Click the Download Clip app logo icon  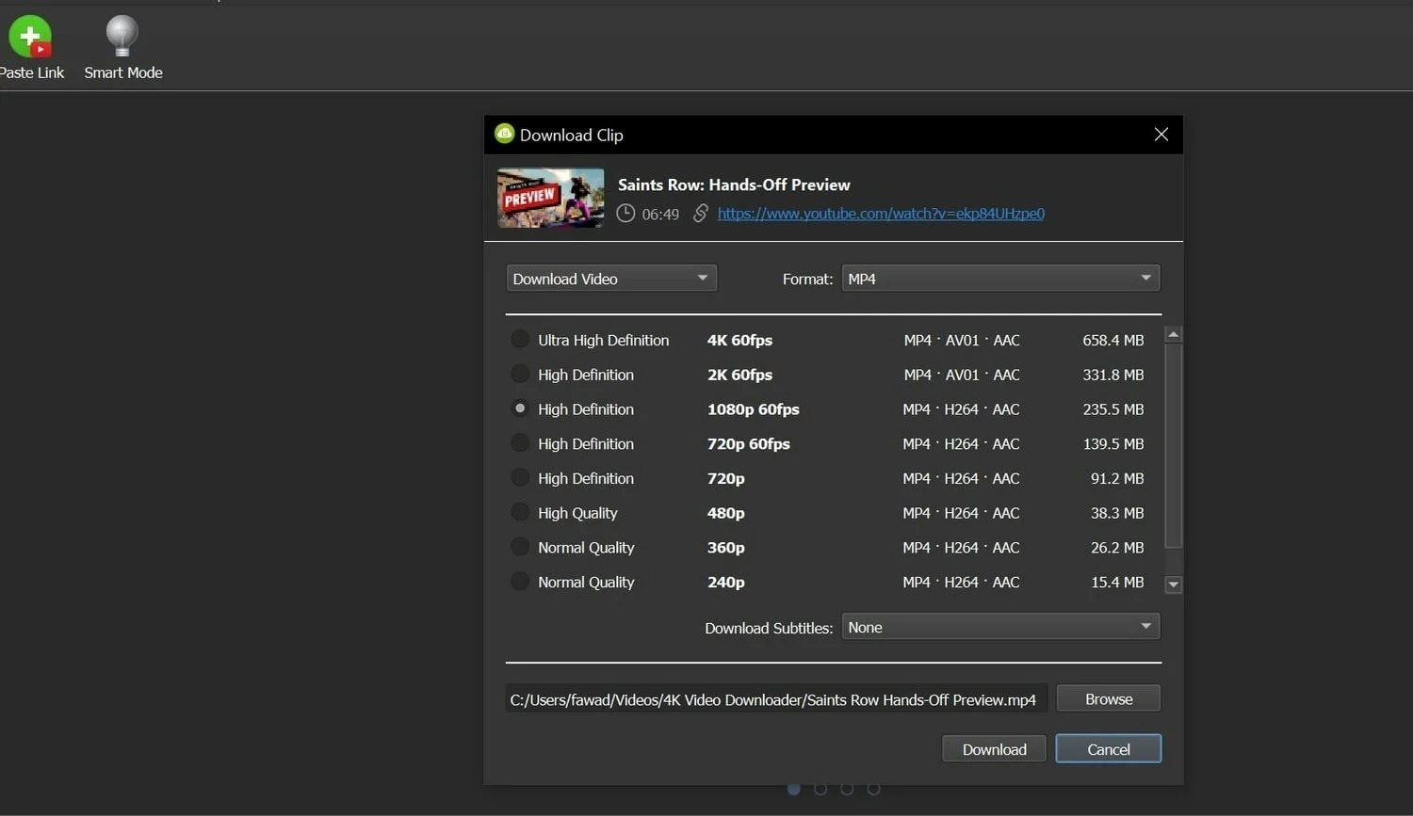(505, 134)
